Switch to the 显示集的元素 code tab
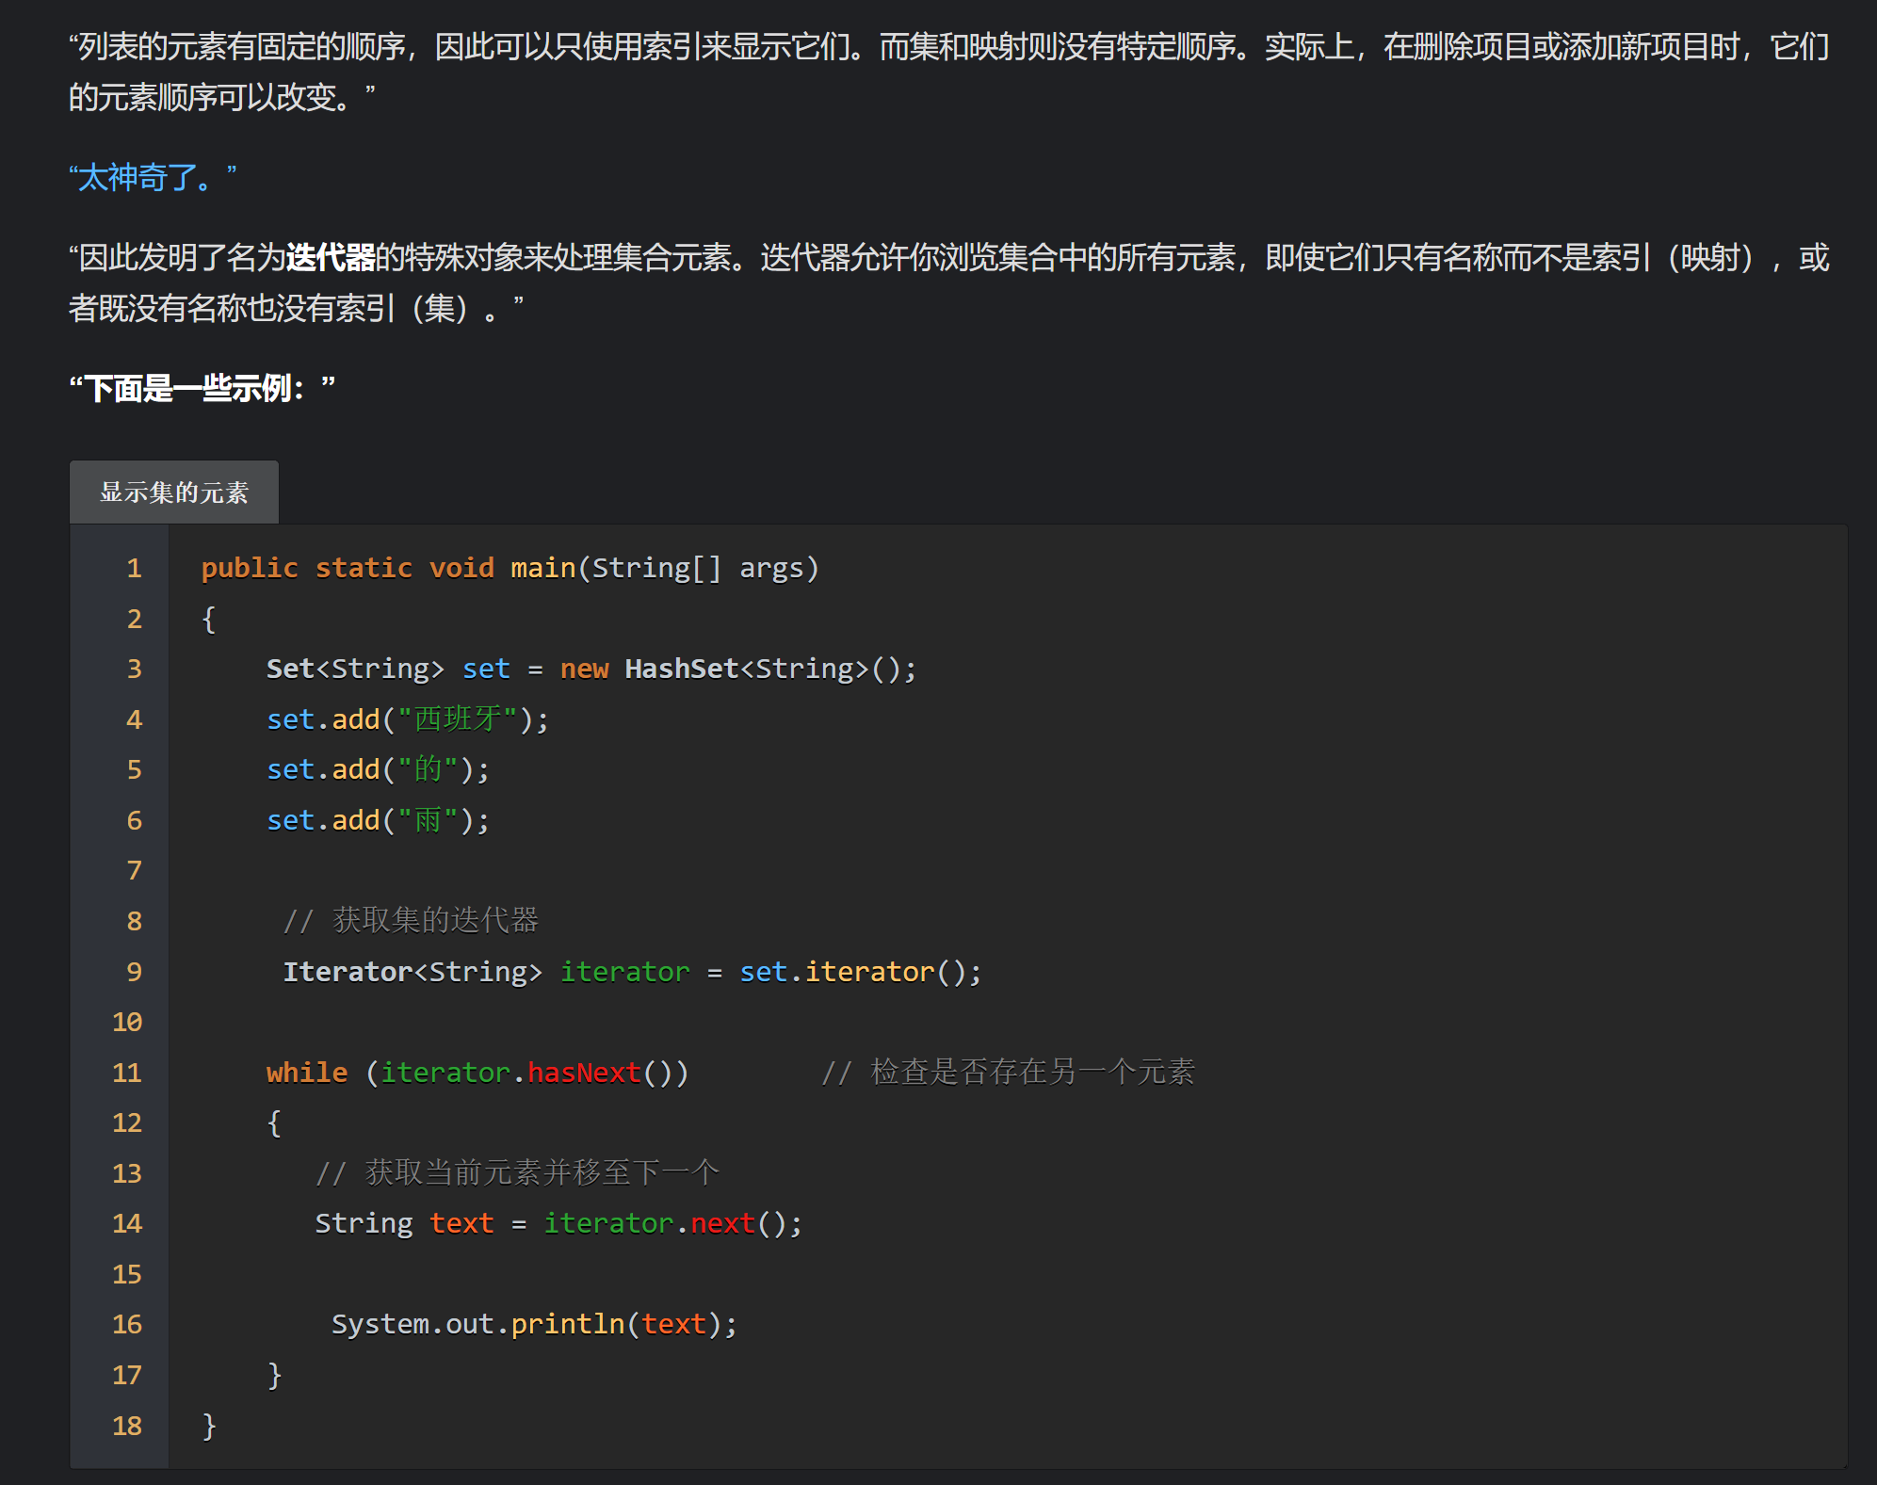 click(173, 492)
